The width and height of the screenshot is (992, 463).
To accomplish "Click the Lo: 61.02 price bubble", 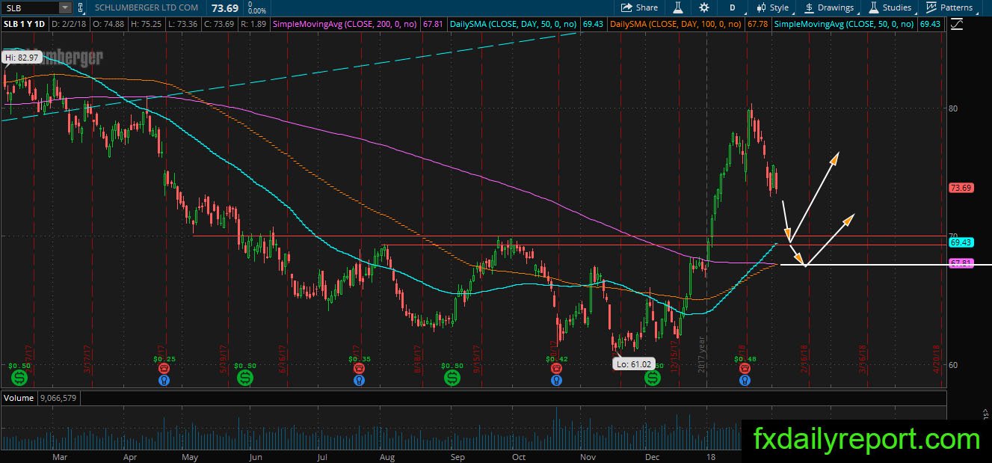I will [x=632, y=364].
